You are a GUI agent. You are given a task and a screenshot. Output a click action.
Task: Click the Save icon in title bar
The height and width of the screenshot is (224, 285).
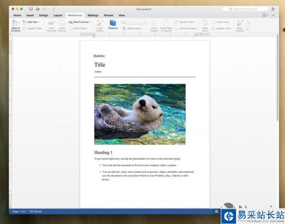[31, 9]
